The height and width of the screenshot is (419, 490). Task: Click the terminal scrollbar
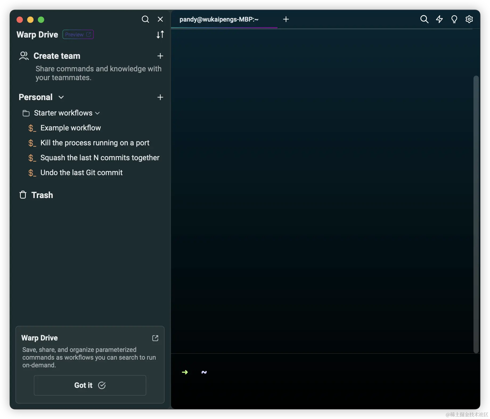476,214
